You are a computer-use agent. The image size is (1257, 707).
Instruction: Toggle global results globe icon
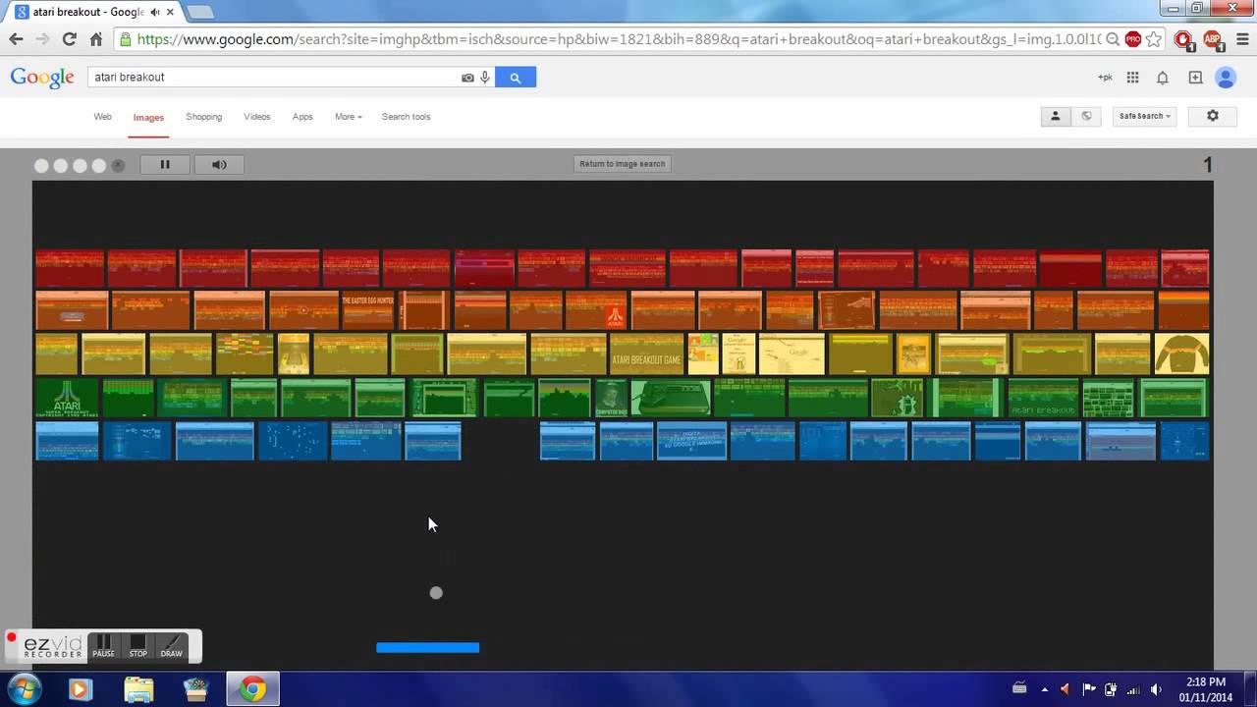click(1086, 116)
